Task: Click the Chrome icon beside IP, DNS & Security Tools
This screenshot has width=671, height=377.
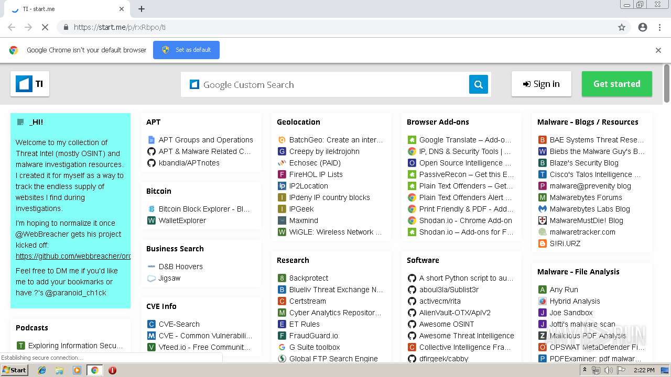Action: [412, 151]
